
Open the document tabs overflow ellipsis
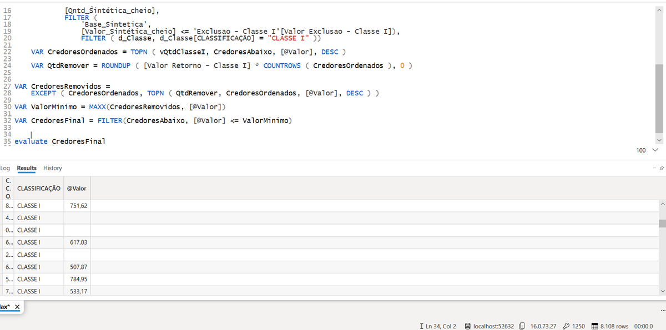click(x=662, y=309)
